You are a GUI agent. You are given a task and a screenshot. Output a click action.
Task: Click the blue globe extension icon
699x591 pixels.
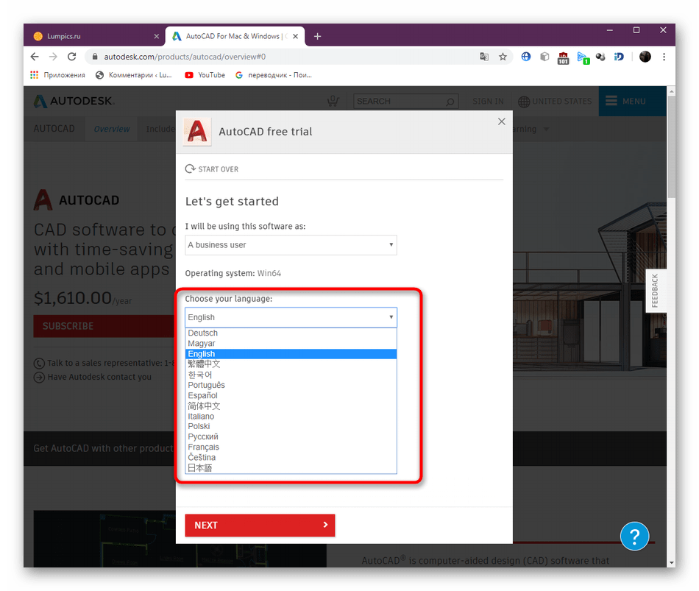pos(526,57)
